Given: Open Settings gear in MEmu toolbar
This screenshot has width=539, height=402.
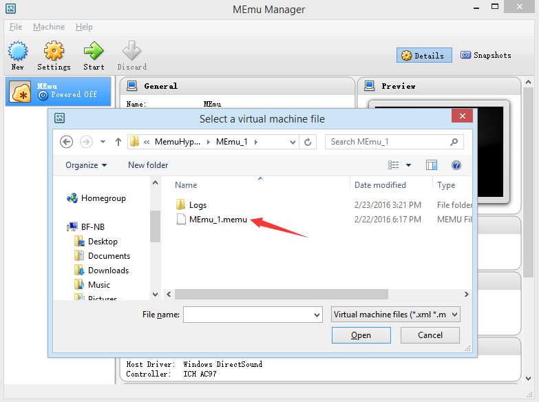Looking at the screenshot, I should pos(54,52).
